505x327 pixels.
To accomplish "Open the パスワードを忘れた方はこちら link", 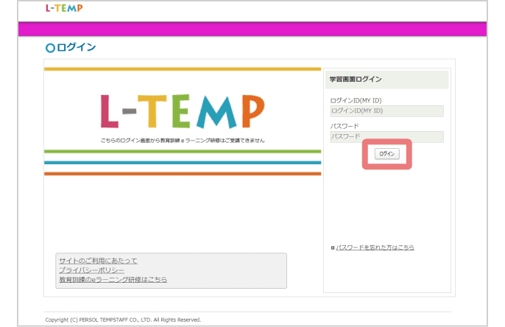I will pyautogui.click(x=375, y=247).
